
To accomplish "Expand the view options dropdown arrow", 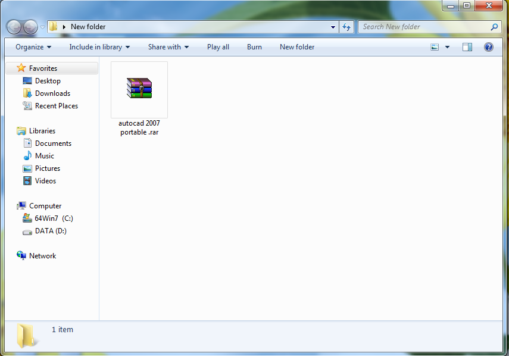I will pyautogui.click(x=447, y=47).
